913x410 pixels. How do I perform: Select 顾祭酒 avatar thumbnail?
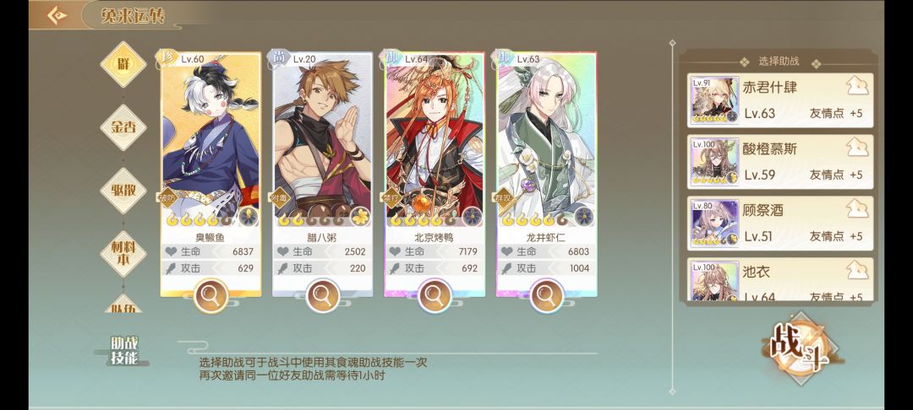(x=714, y=224)
